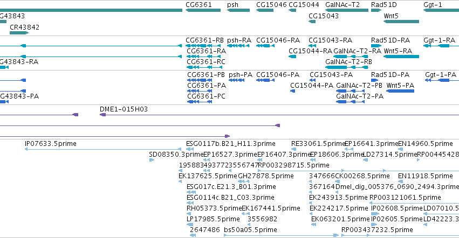This screenshot has height=238, width=459.
Task: Select EST EN11918.5prime
Action: (x=400, y=181)
